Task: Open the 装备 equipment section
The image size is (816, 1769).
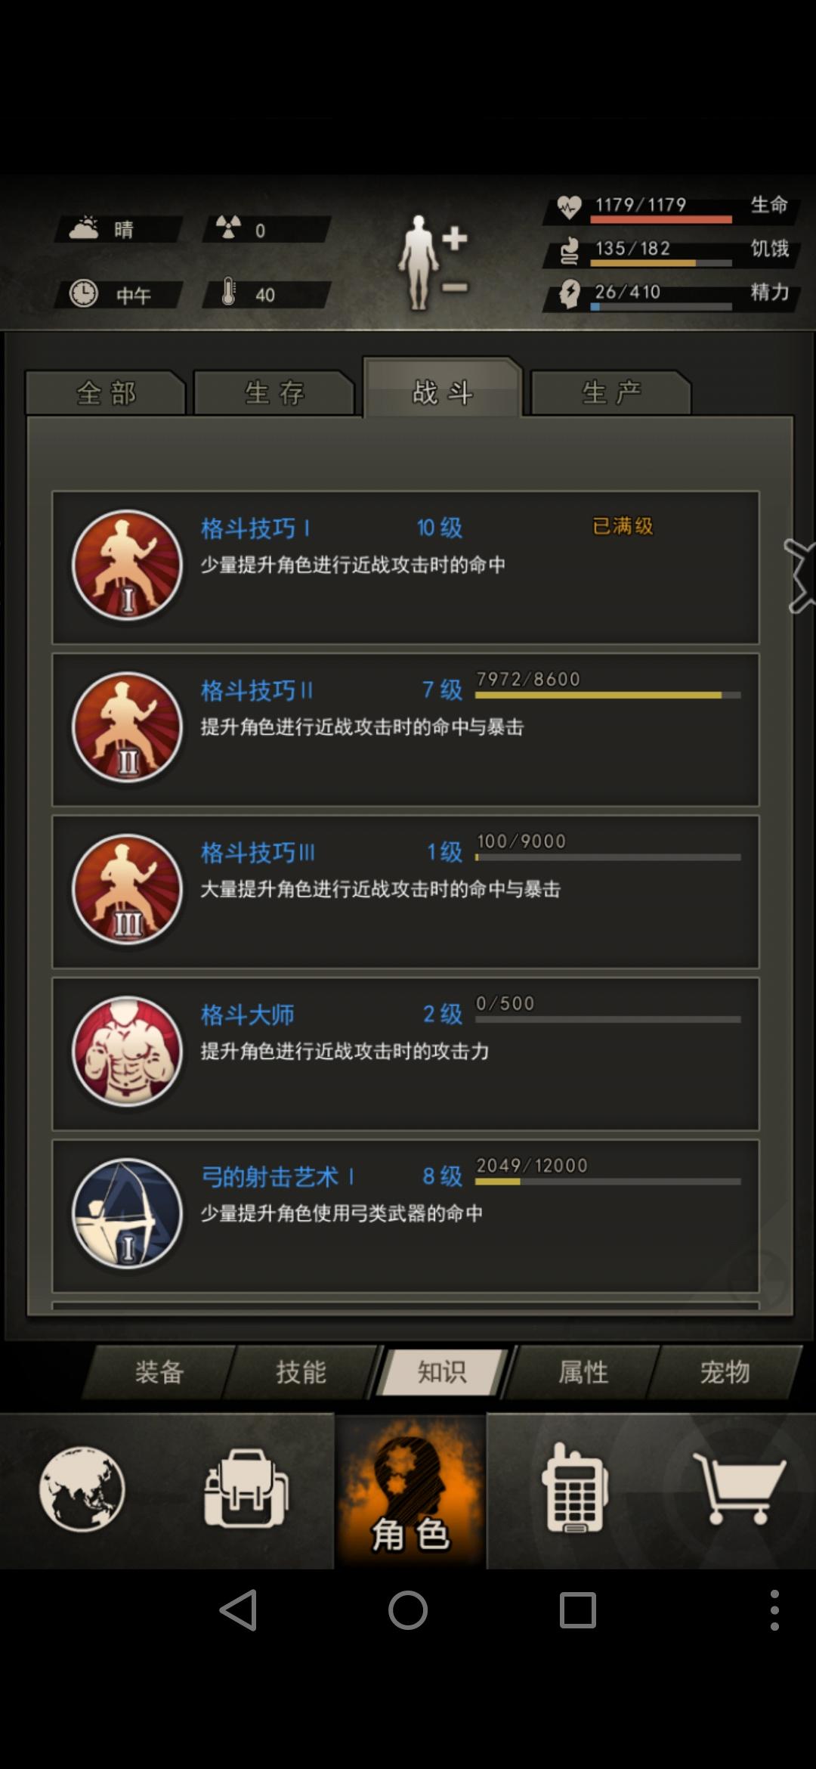Action: click(159, 1372)
